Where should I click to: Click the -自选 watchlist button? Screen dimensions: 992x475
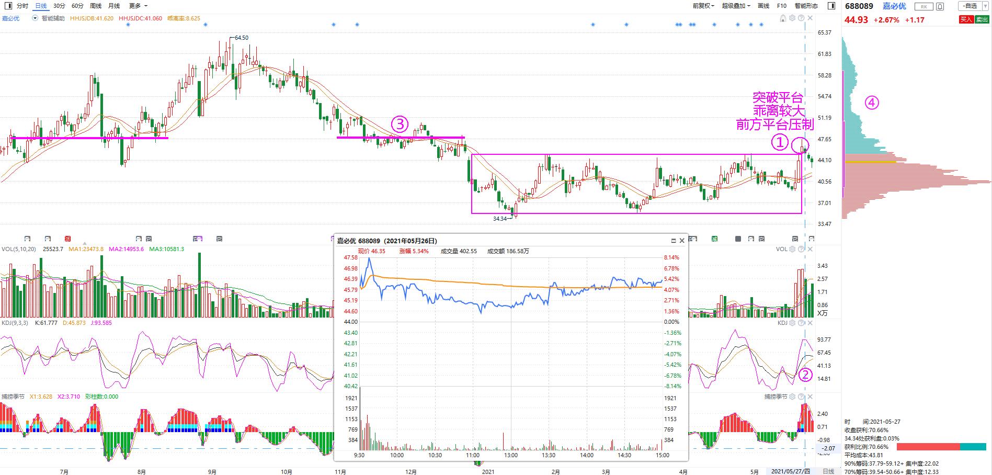(970, 6)
